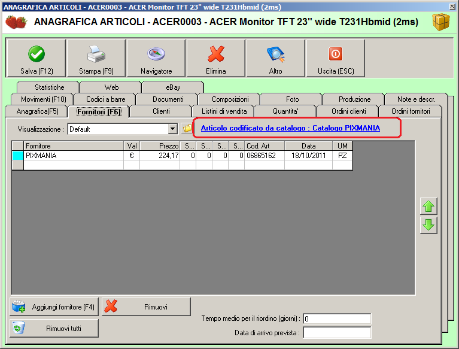Move supplier down with green down arrow

coord(428,225)
